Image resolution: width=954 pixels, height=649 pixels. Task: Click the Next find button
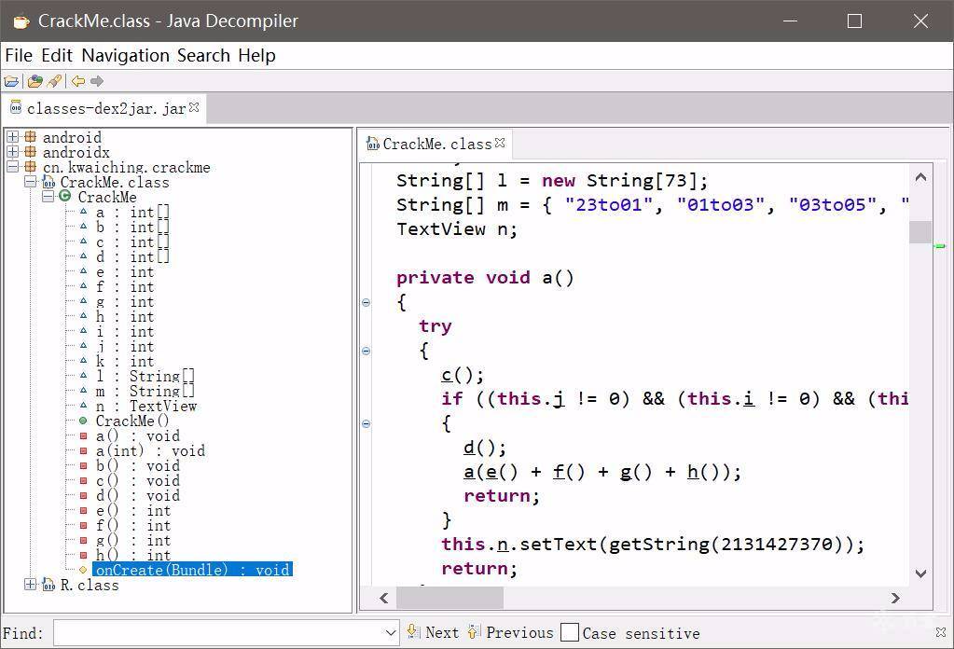(x=434, y=632)
